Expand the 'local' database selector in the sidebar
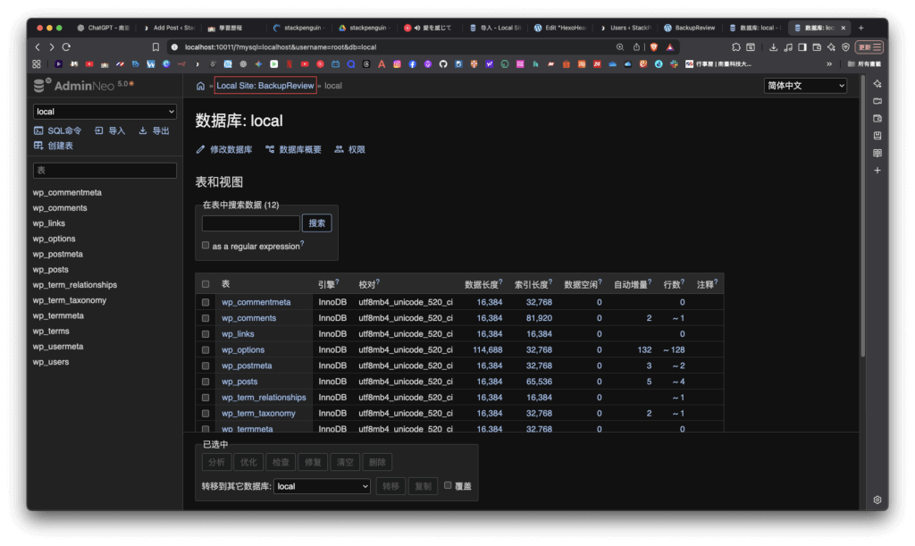915x546 pixels. 105,112
